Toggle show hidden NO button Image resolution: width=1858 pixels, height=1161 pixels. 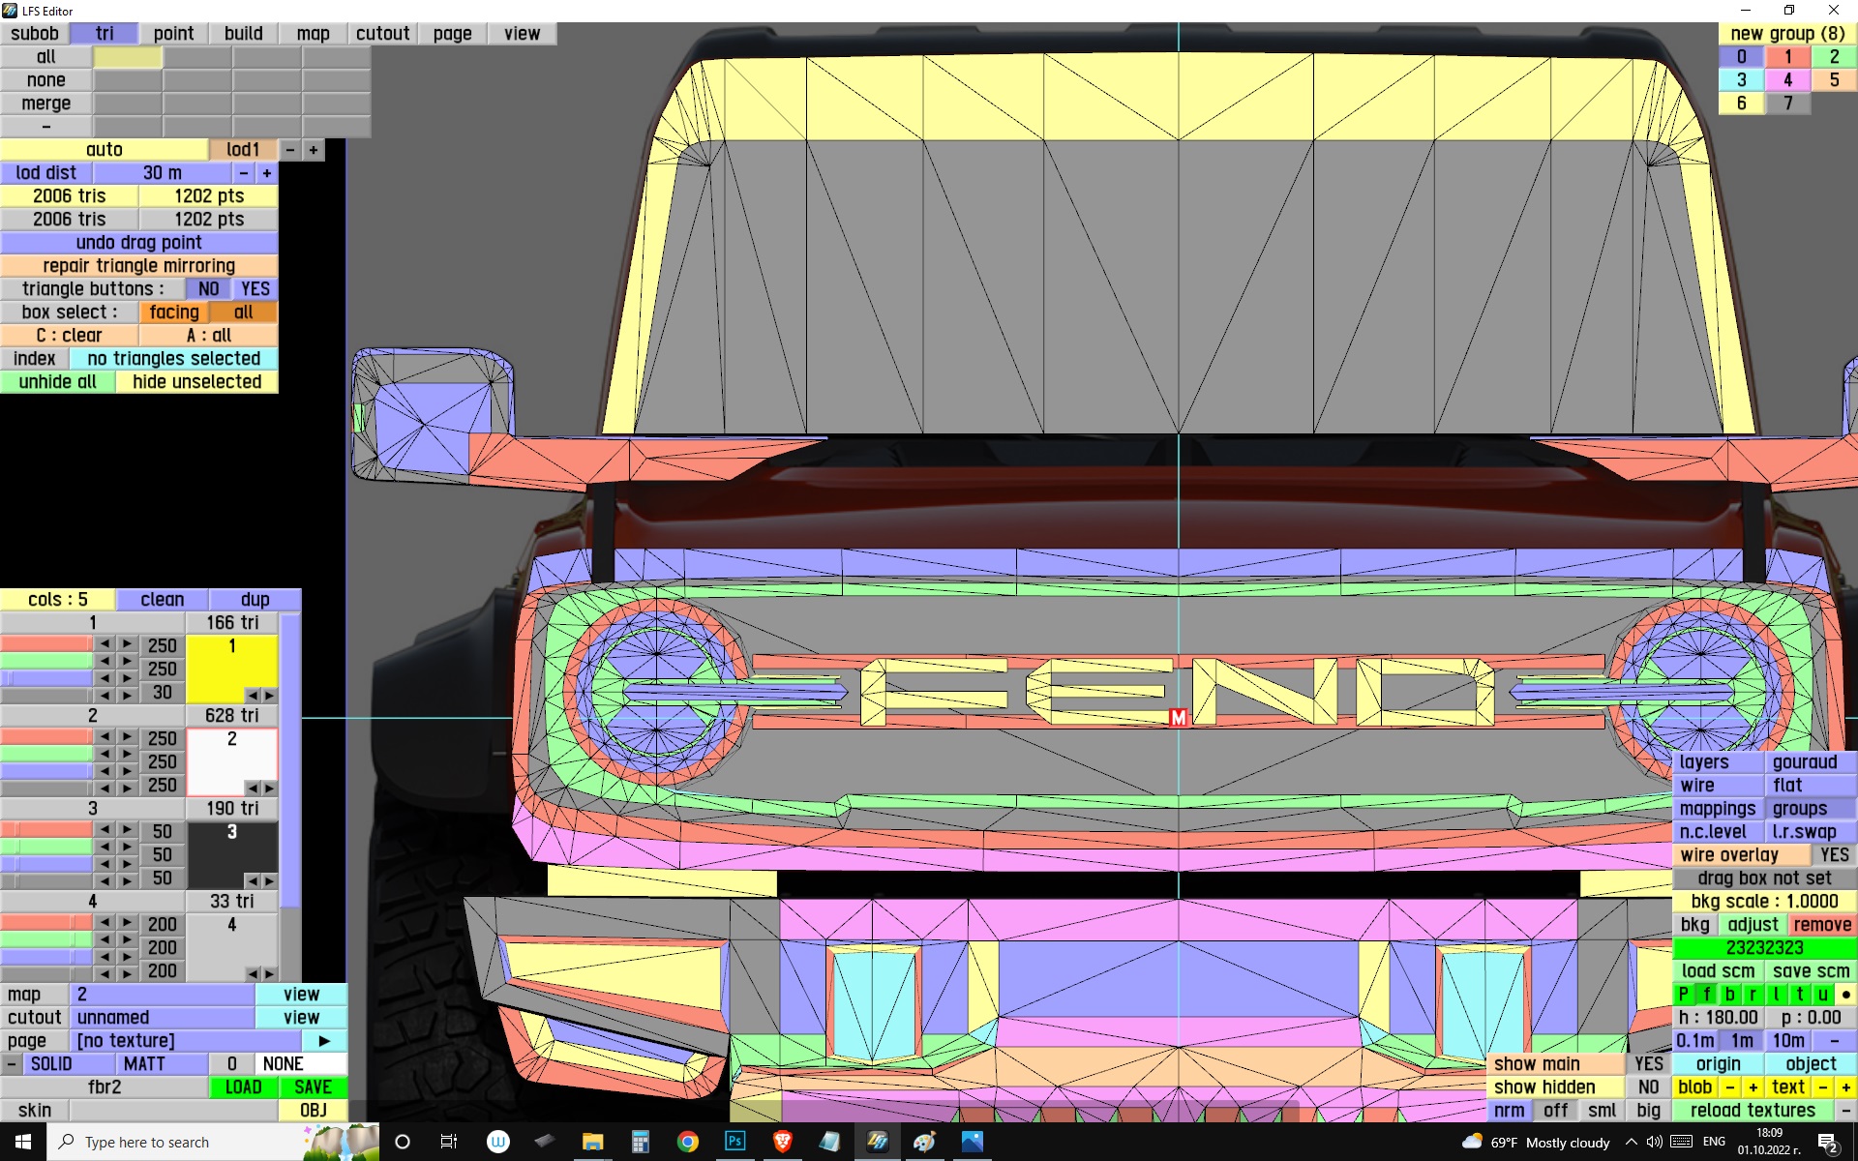[x=1648, y=1087]
